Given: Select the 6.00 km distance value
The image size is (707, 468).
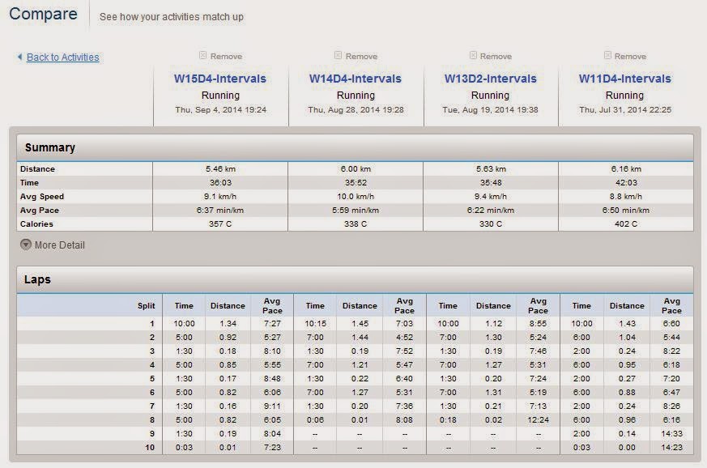Looking at the screenshot, I should pyautogui.click(x=356, y=169).
